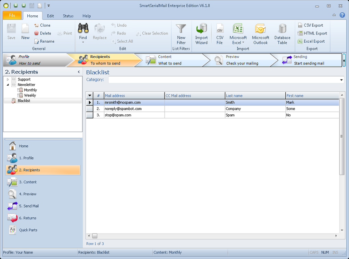Sort by Mail address column header
This screenshot has width=349, height=259.
pos(134,96)
